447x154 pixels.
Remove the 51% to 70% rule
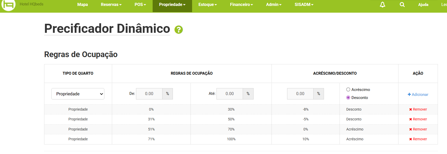[x=418, y=129]
